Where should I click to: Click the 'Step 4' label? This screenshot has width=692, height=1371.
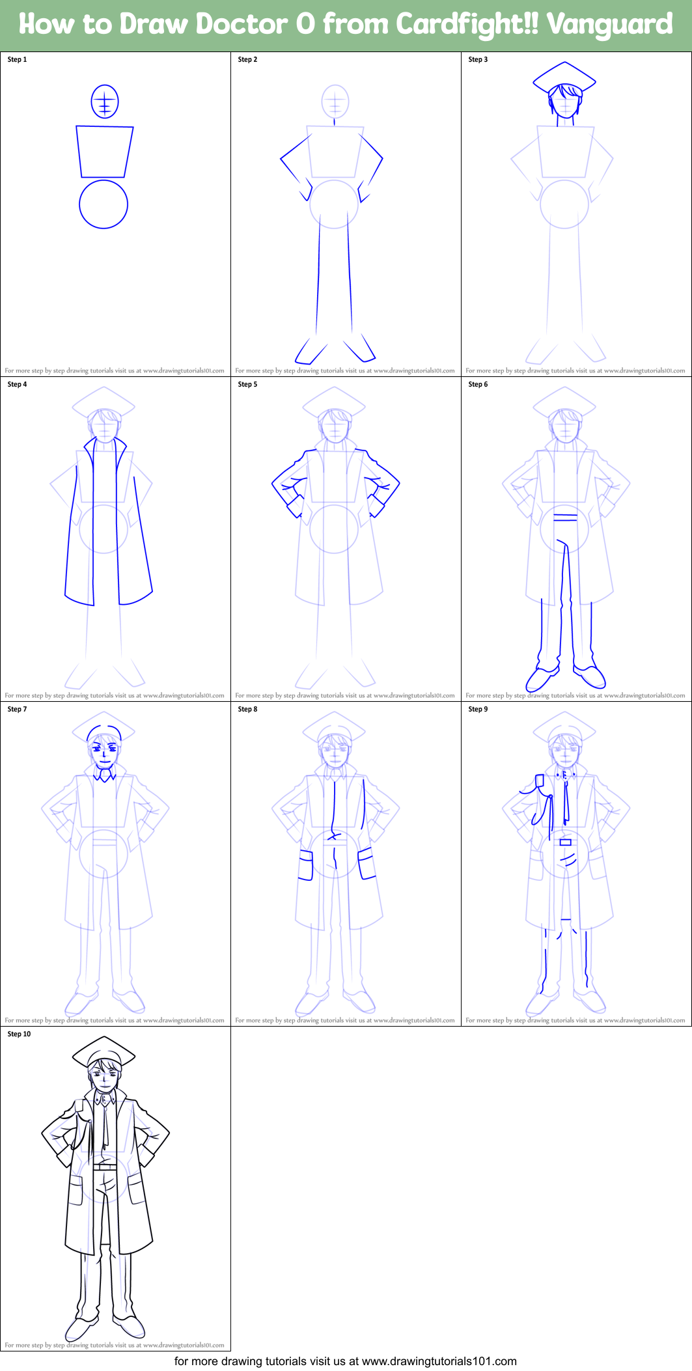pos(17,384)
